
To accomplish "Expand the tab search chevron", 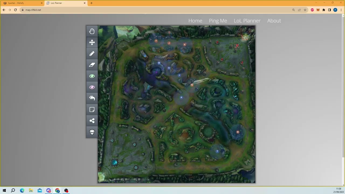I will tap(316, 3).
